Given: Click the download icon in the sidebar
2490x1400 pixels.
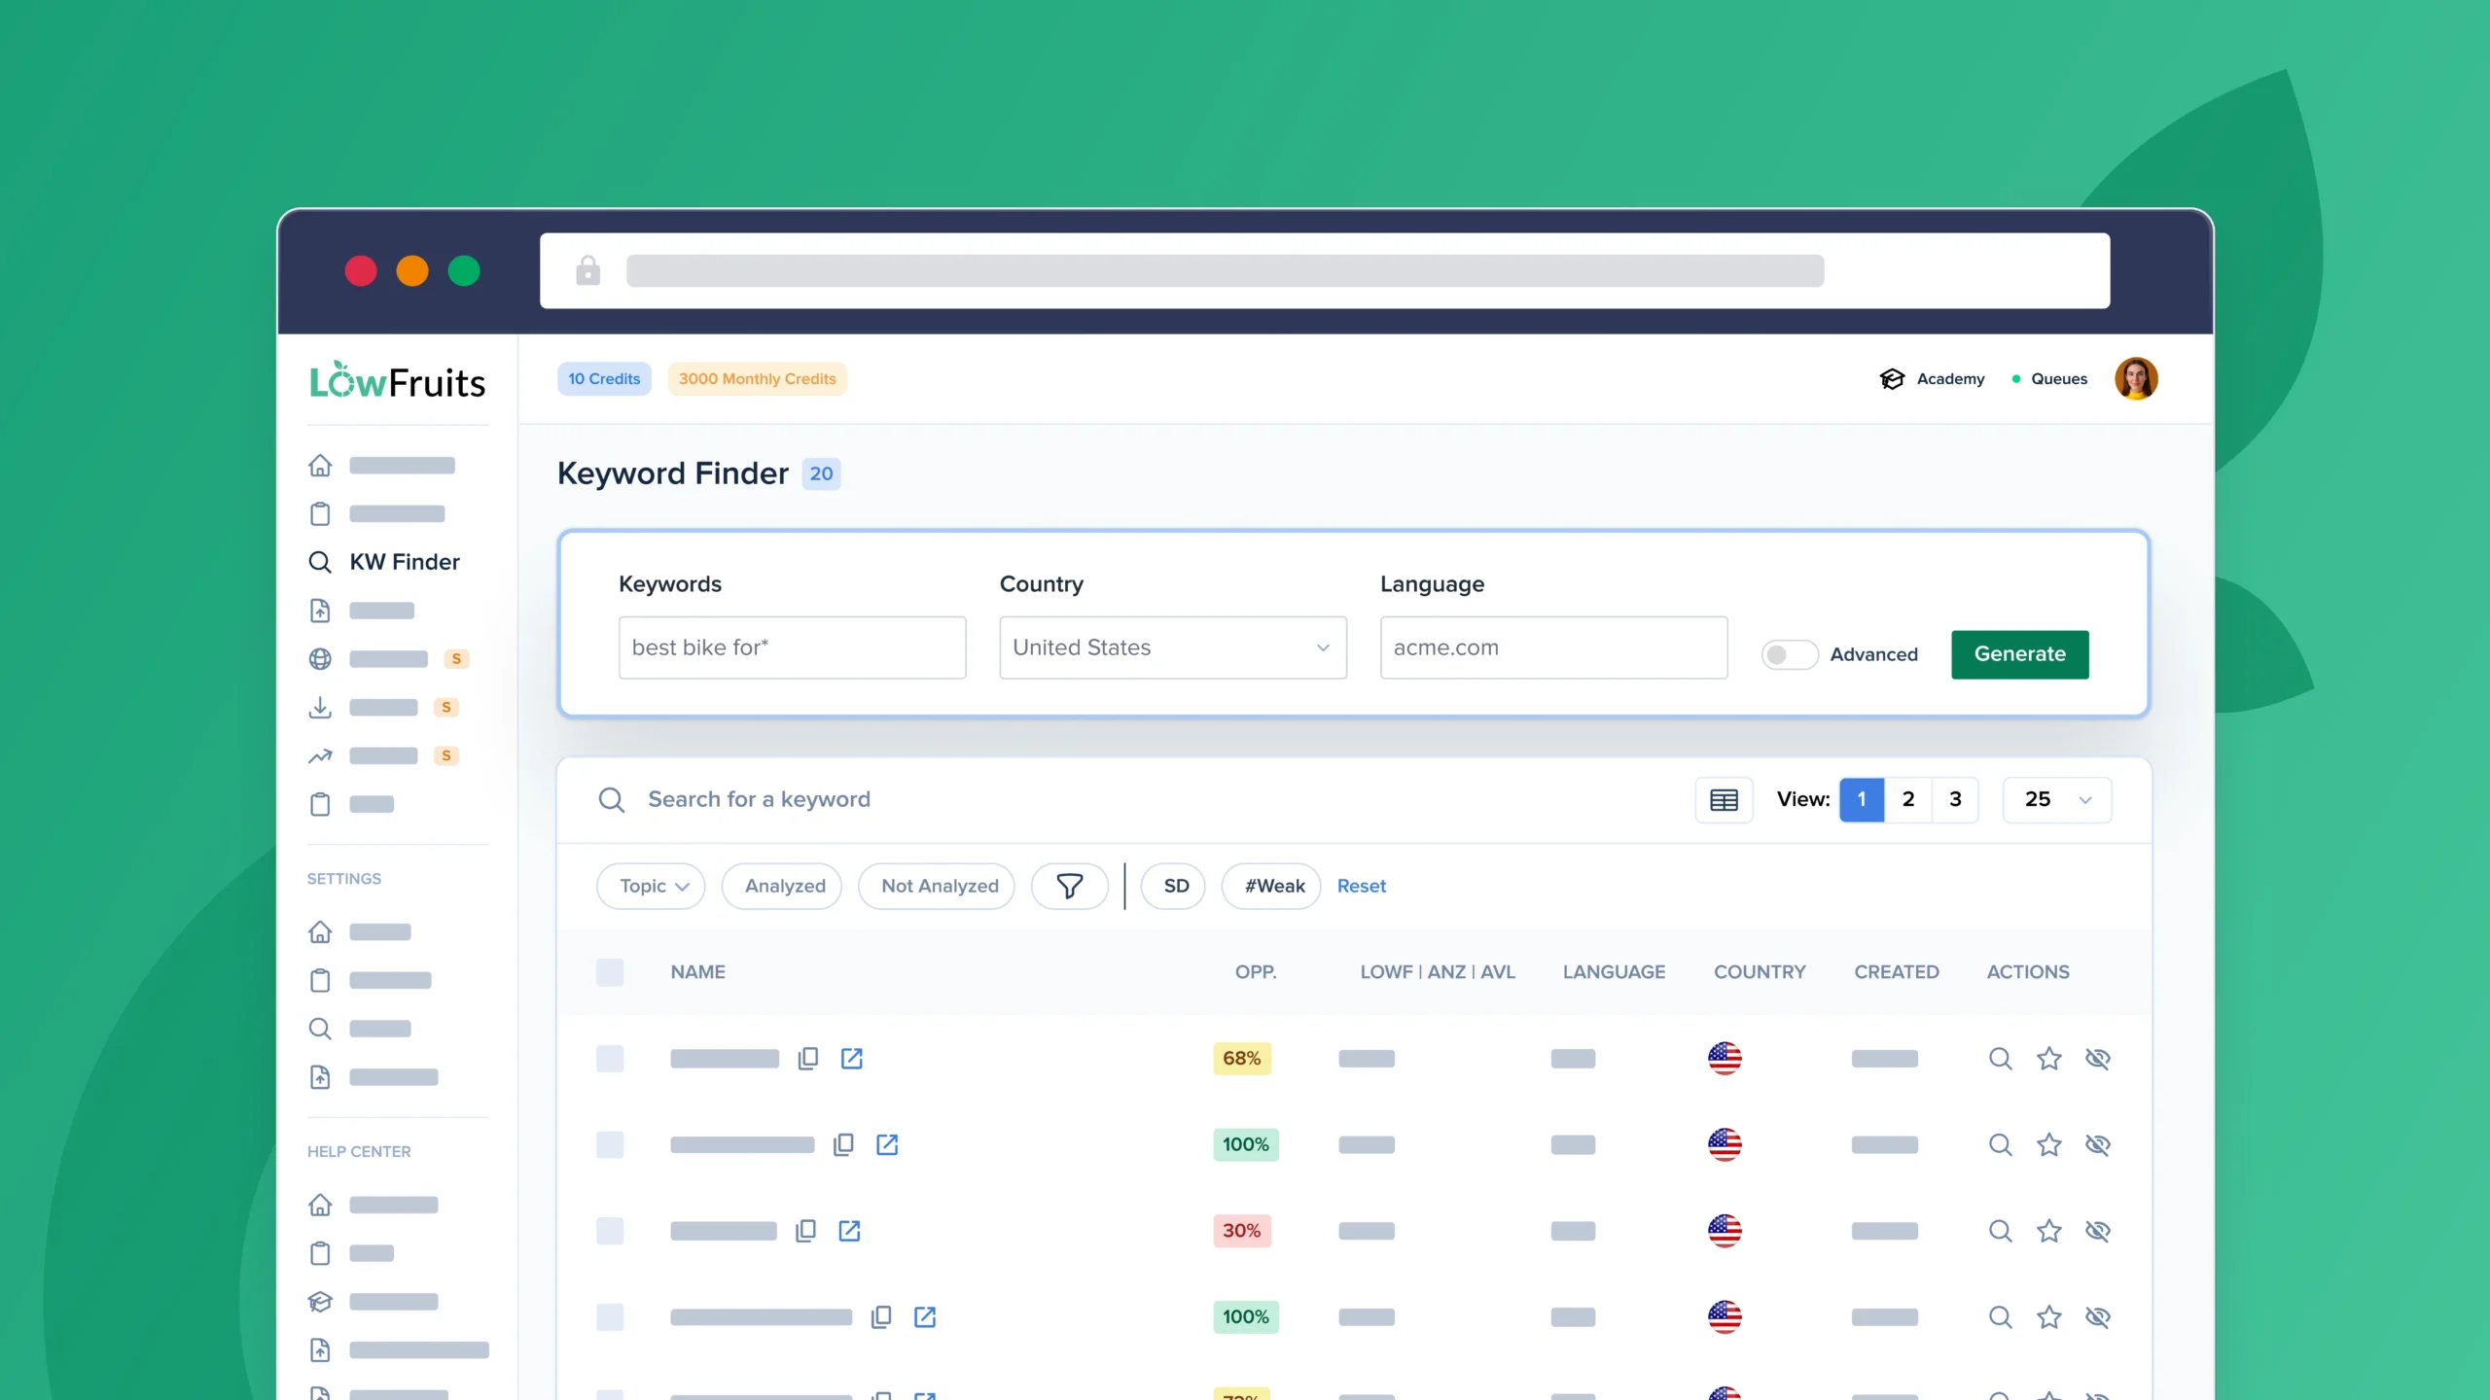Looking at the screenshot, I should (321, 707).
